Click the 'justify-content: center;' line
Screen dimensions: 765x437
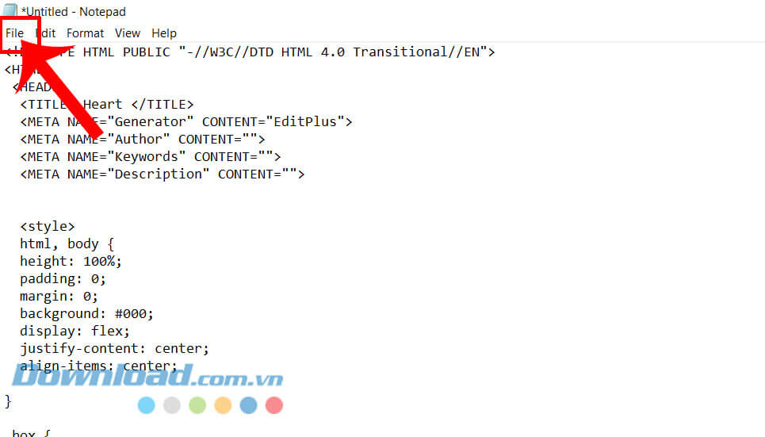tap(115, 349)
